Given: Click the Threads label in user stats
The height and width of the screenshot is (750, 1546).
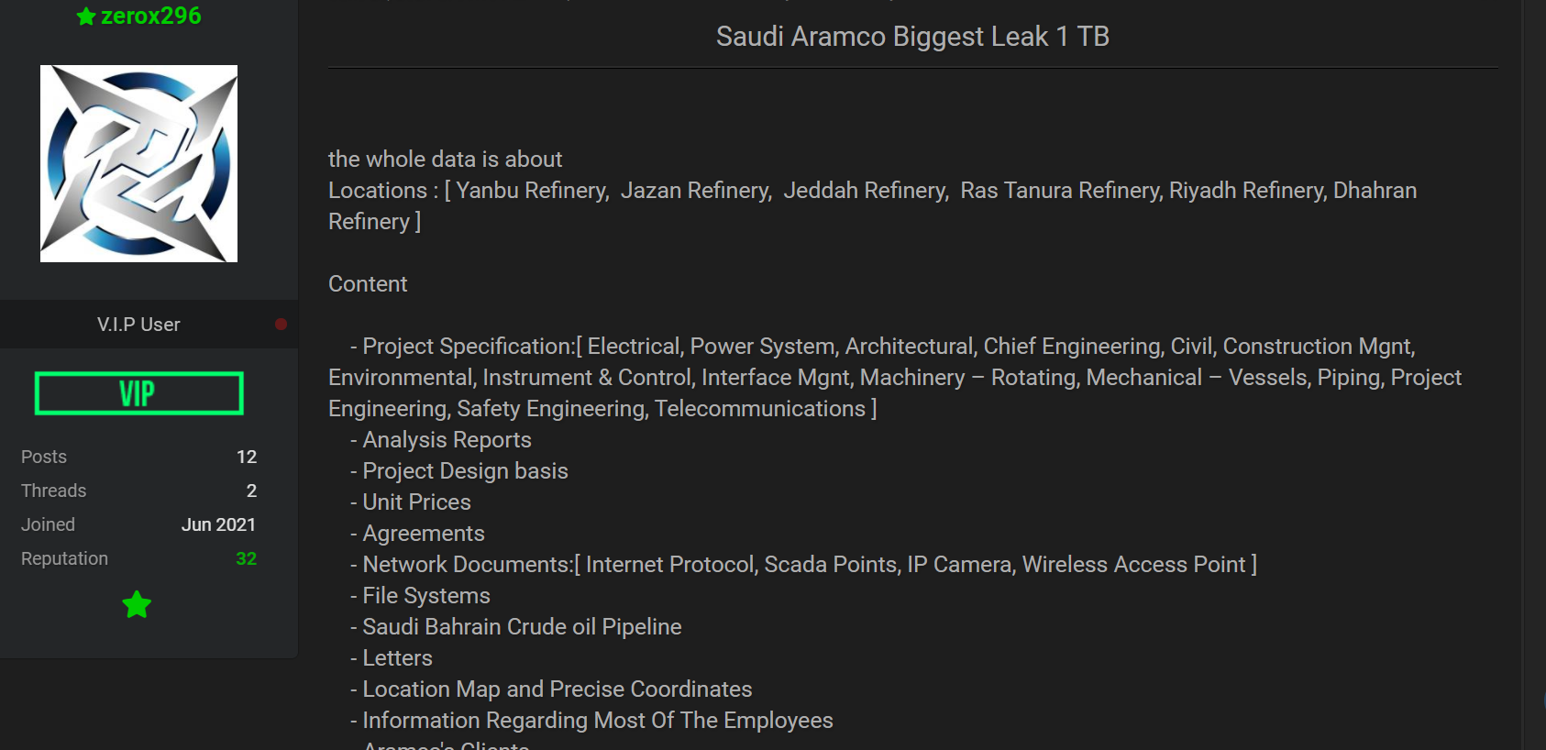Looking at the screenshot, I should tap(53, 491).
